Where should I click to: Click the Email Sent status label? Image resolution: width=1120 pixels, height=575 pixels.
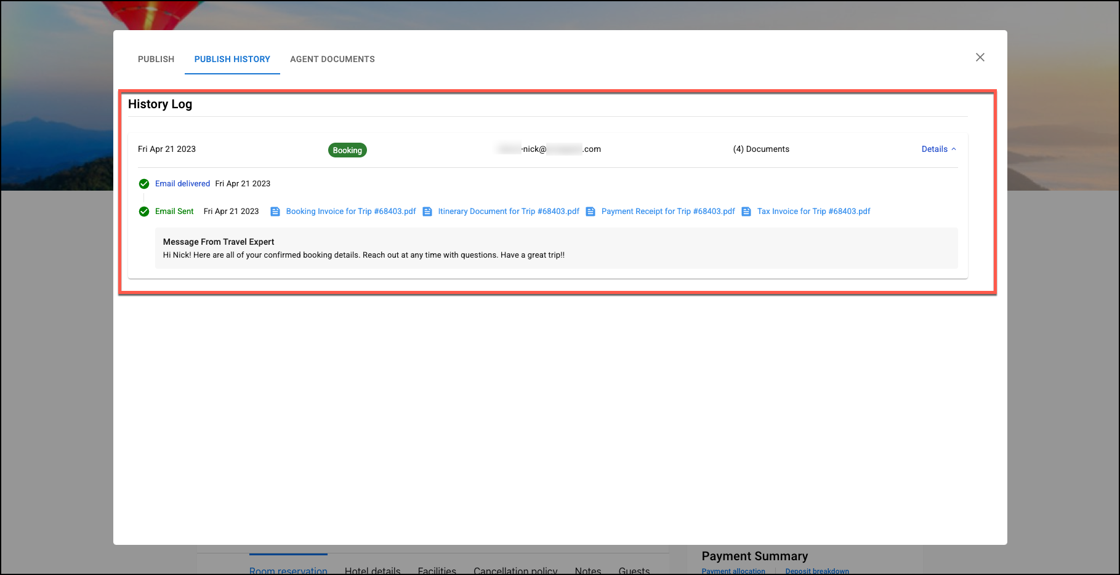174,211
